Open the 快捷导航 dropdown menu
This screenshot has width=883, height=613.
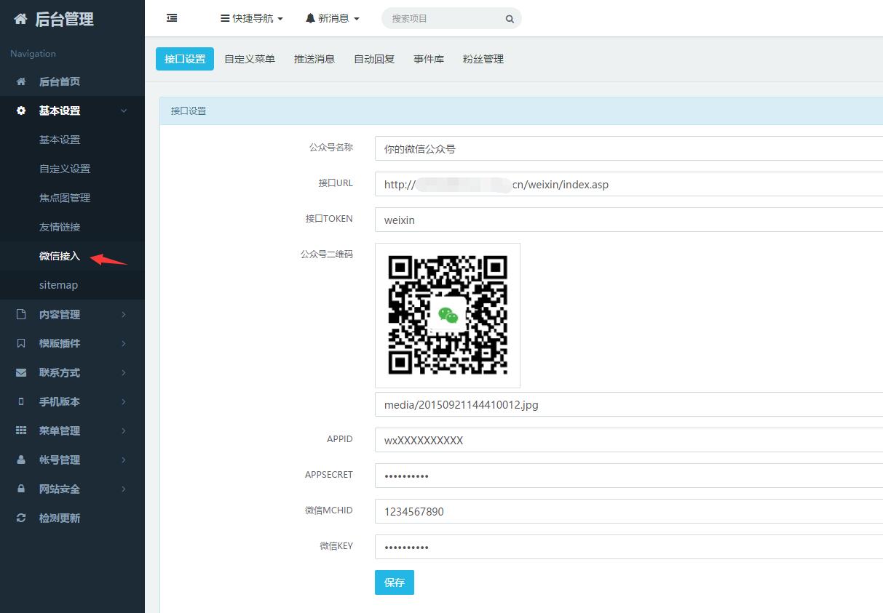click(x=252, y=18)
